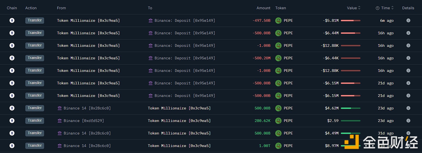The width and height of the screenshot is (422, 153).
Task: Sort by Value using header arrows
Action: point(359,8)
